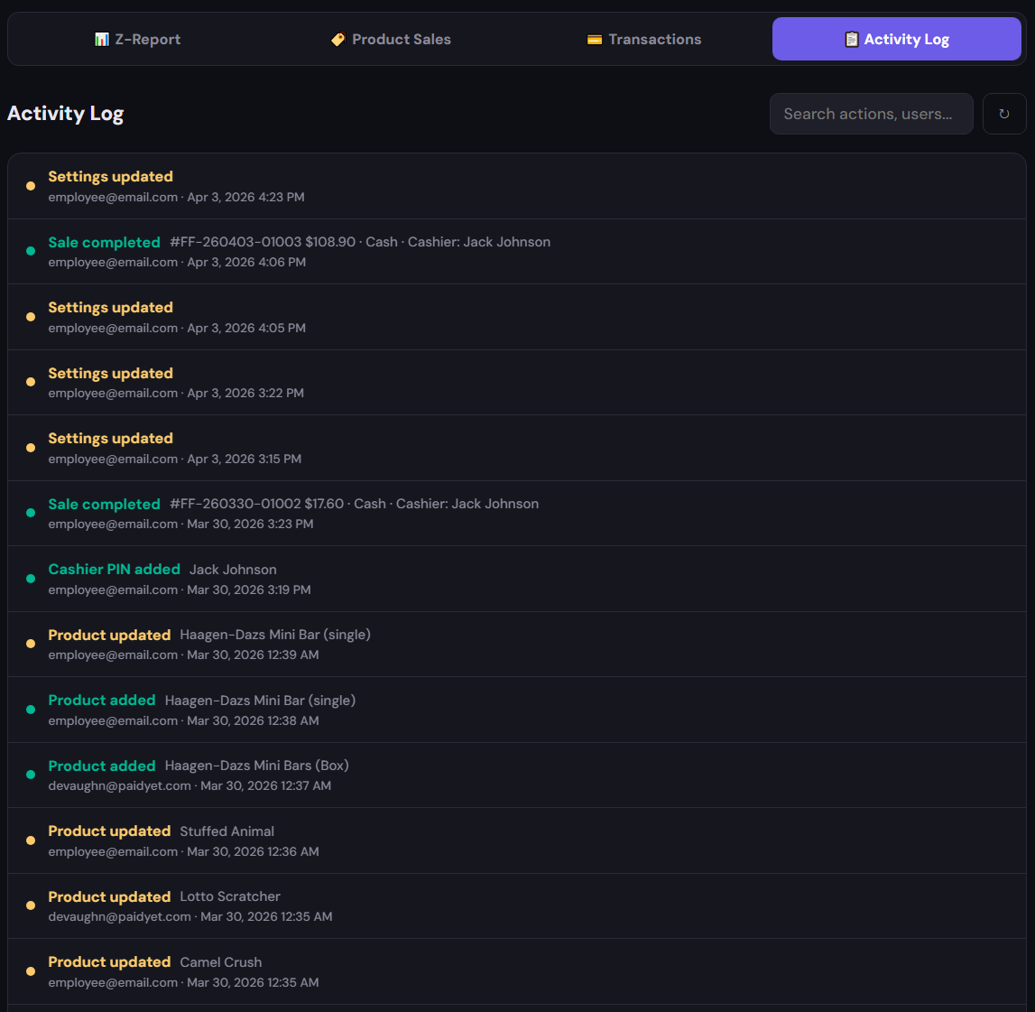1035x1012 pixels.
Task: Switch to the Product Sales tab
Action: point(391,39)
